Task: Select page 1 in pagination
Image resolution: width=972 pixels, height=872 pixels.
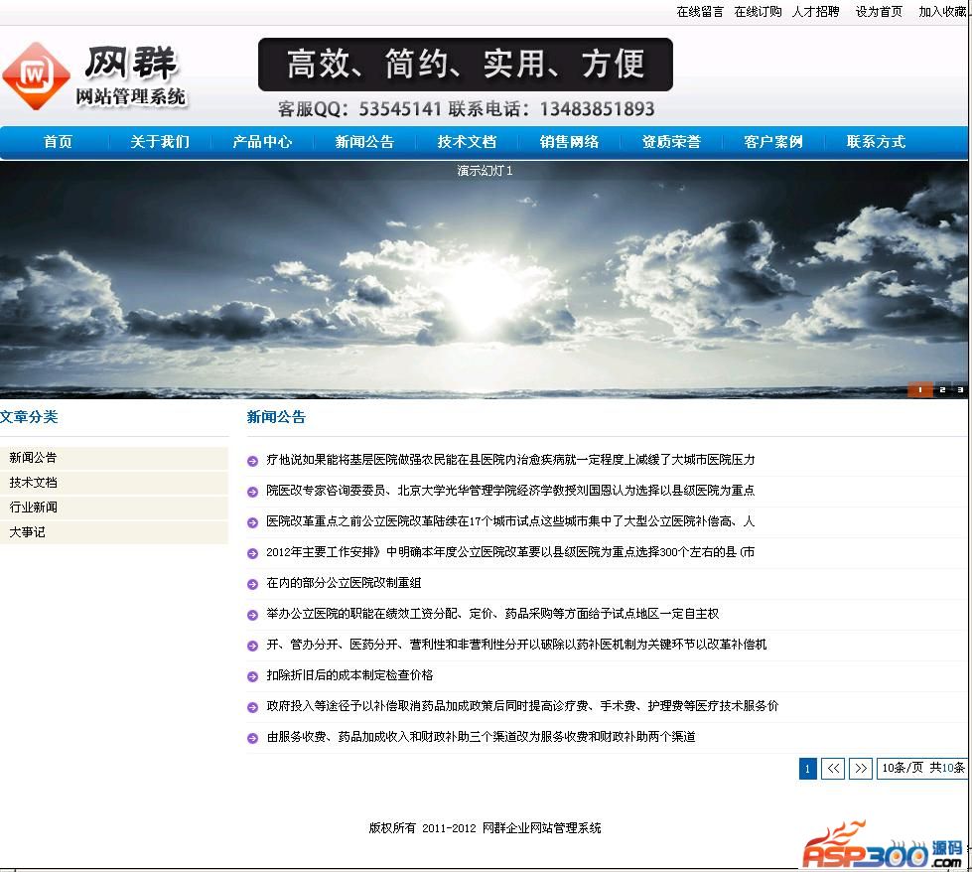Action: [x=808, y=769]
